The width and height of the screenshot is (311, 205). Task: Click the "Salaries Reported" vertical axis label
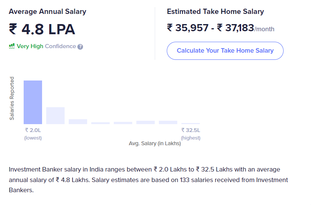click(x=12, y=99)
